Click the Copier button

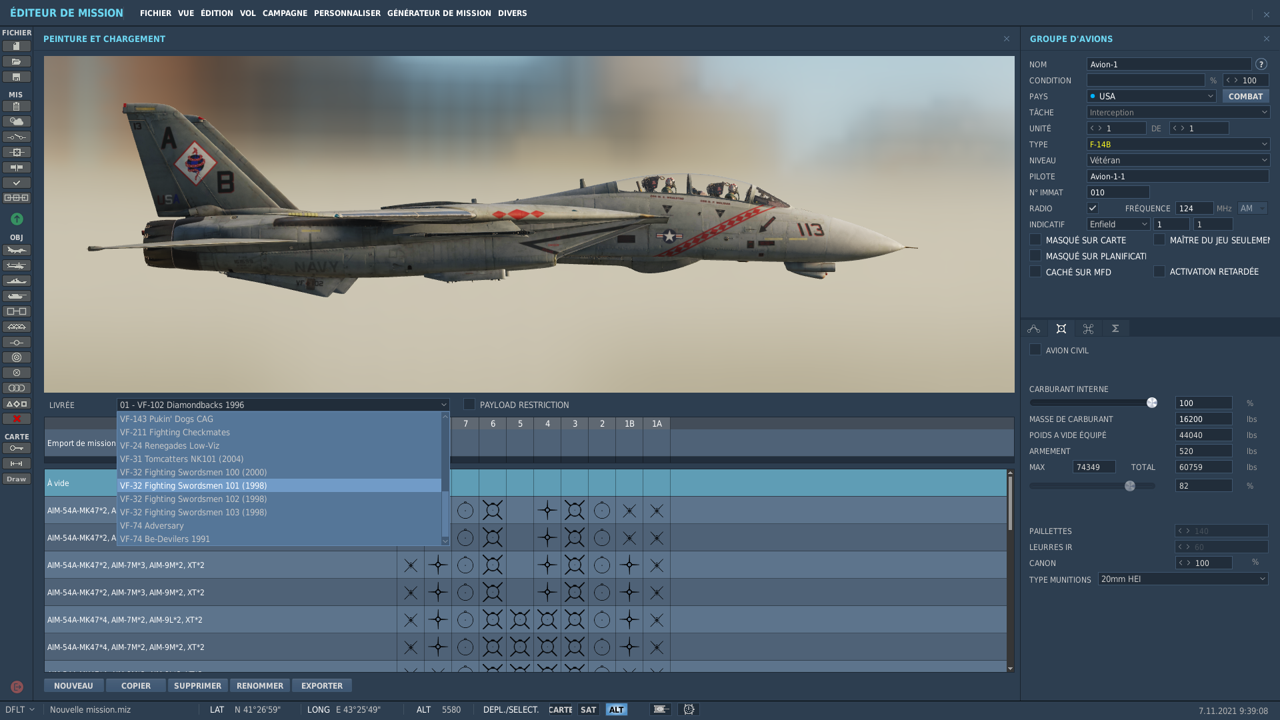tap(136, 685)
